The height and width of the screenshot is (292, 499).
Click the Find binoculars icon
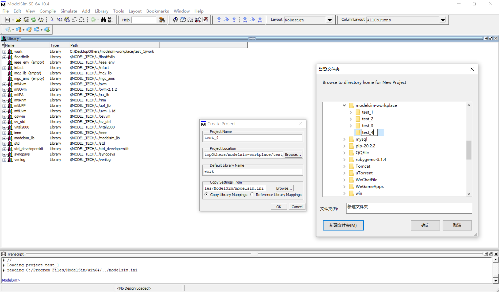pyautogui.click(x=103, y=20)
